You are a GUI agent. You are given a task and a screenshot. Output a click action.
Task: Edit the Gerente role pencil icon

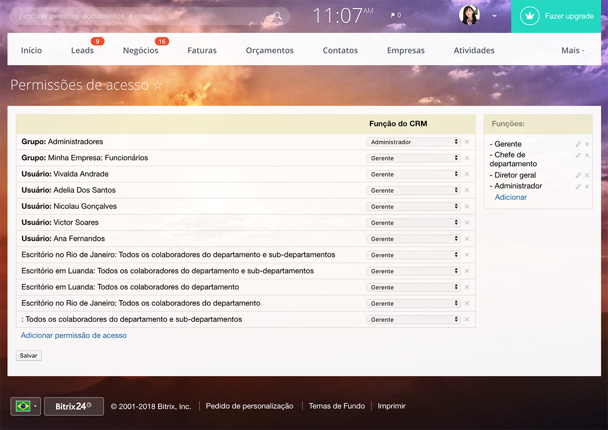578,144
